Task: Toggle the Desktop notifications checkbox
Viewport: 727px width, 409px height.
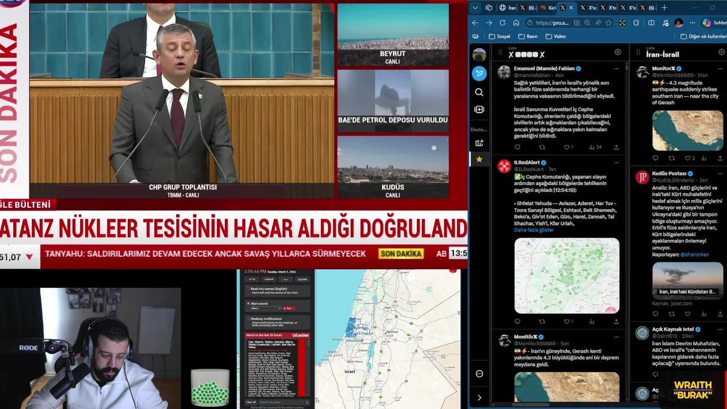Action: pyautogui.click(x=248, y=319)
